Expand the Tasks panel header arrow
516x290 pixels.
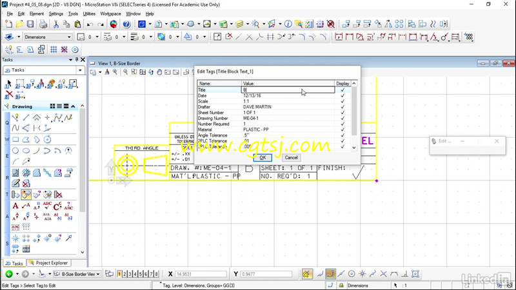coord(70,60)
